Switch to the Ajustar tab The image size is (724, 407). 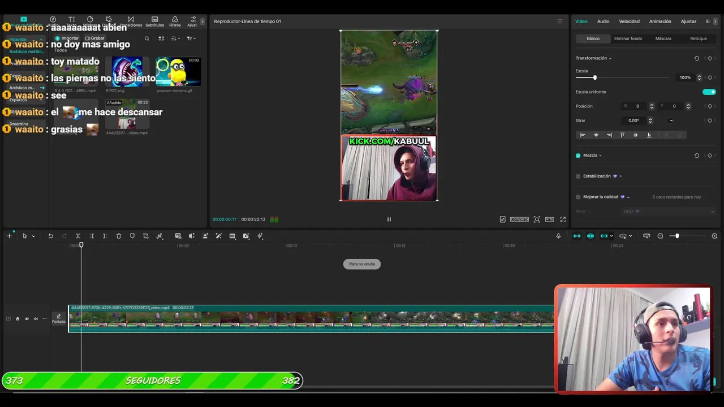coord(688,21)
